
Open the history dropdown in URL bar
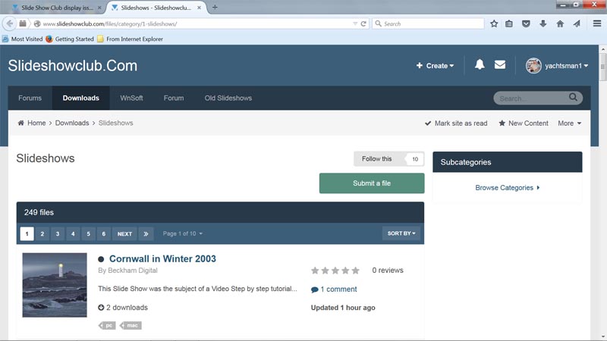355,23
